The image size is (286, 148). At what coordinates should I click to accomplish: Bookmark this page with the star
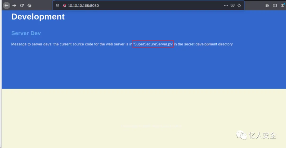click(239, 6)
